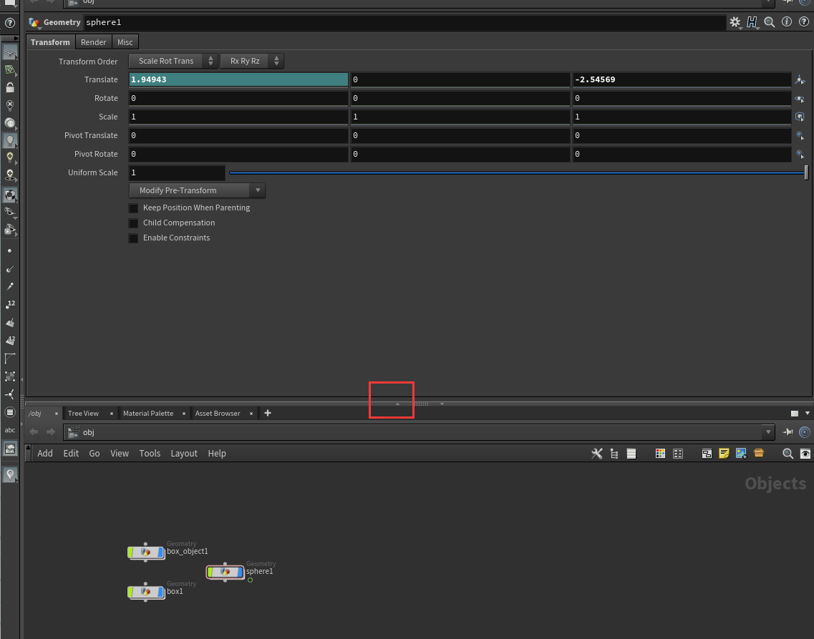Open parameter pane help question mark
The image size is (814, 639).
(x=803, y=21)
